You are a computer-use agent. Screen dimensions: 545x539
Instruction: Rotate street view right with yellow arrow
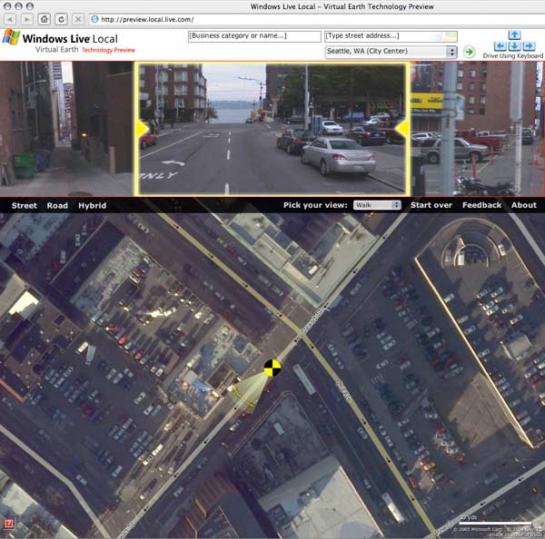(x=401, y=129)
